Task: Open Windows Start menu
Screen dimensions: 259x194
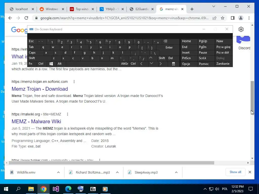Action: pyautogui.click(x=6, y=189)
